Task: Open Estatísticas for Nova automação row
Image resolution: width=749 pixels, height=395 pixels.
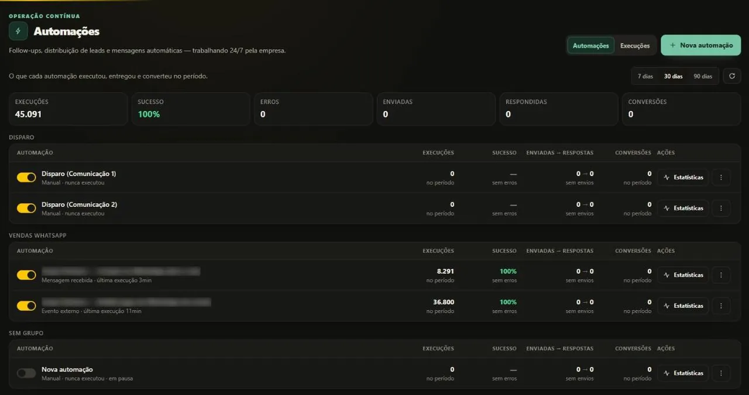Action: pos(683,373)
